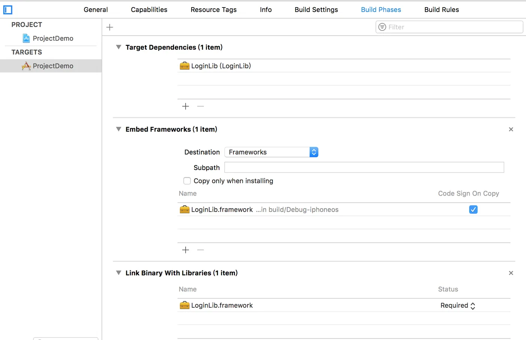
Task: Add an embedded framework with plus icon
Action: [x=186, y=250]
